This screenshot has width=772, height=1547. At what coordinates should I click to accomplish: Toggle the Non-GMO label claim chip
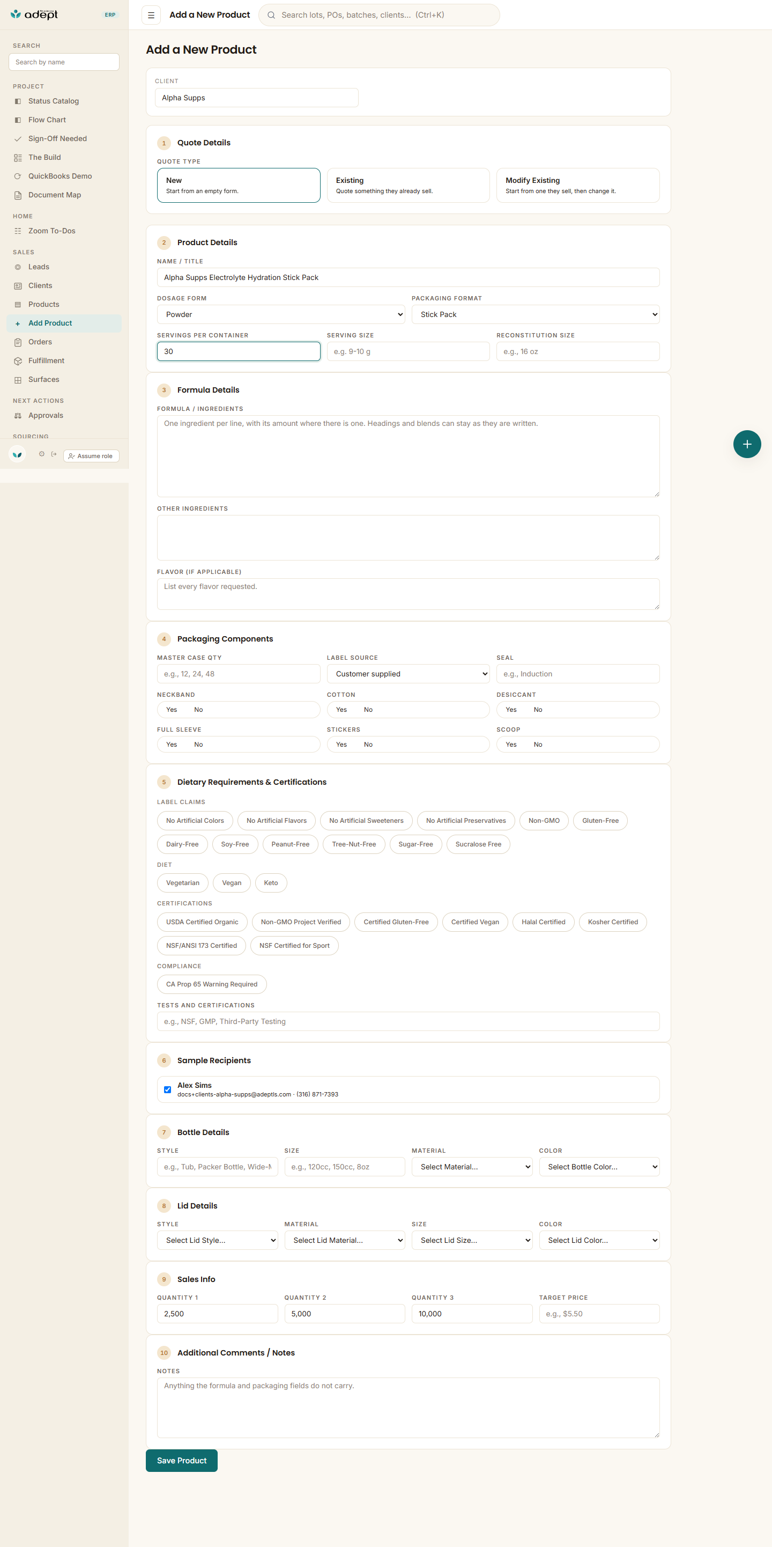[x=544, y=821]
